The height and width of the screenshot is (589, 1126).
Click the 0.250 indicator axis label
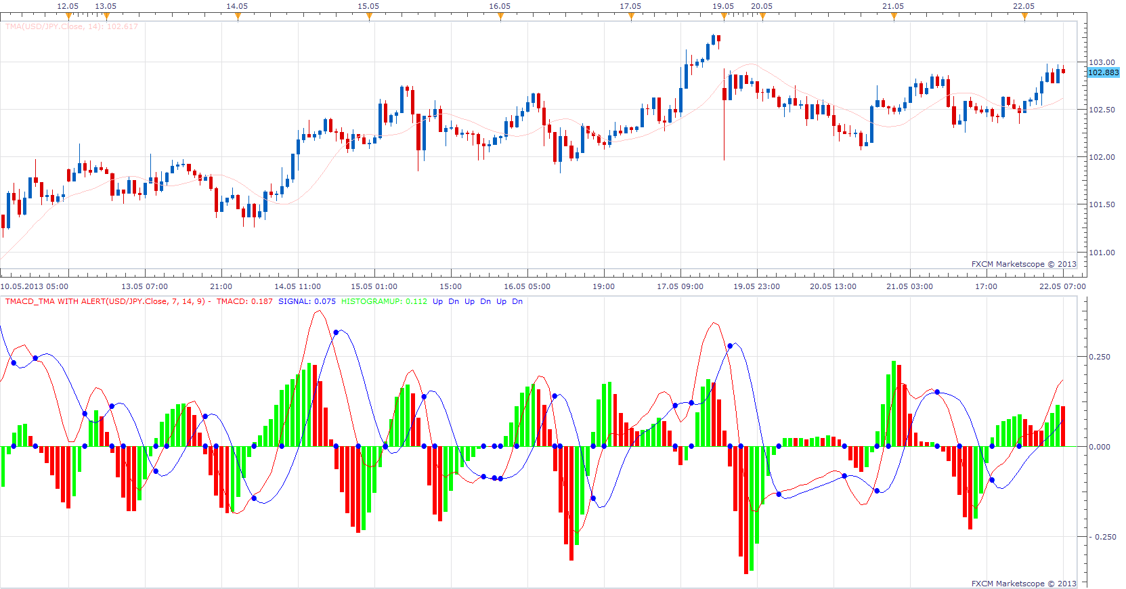(1100, 357)
